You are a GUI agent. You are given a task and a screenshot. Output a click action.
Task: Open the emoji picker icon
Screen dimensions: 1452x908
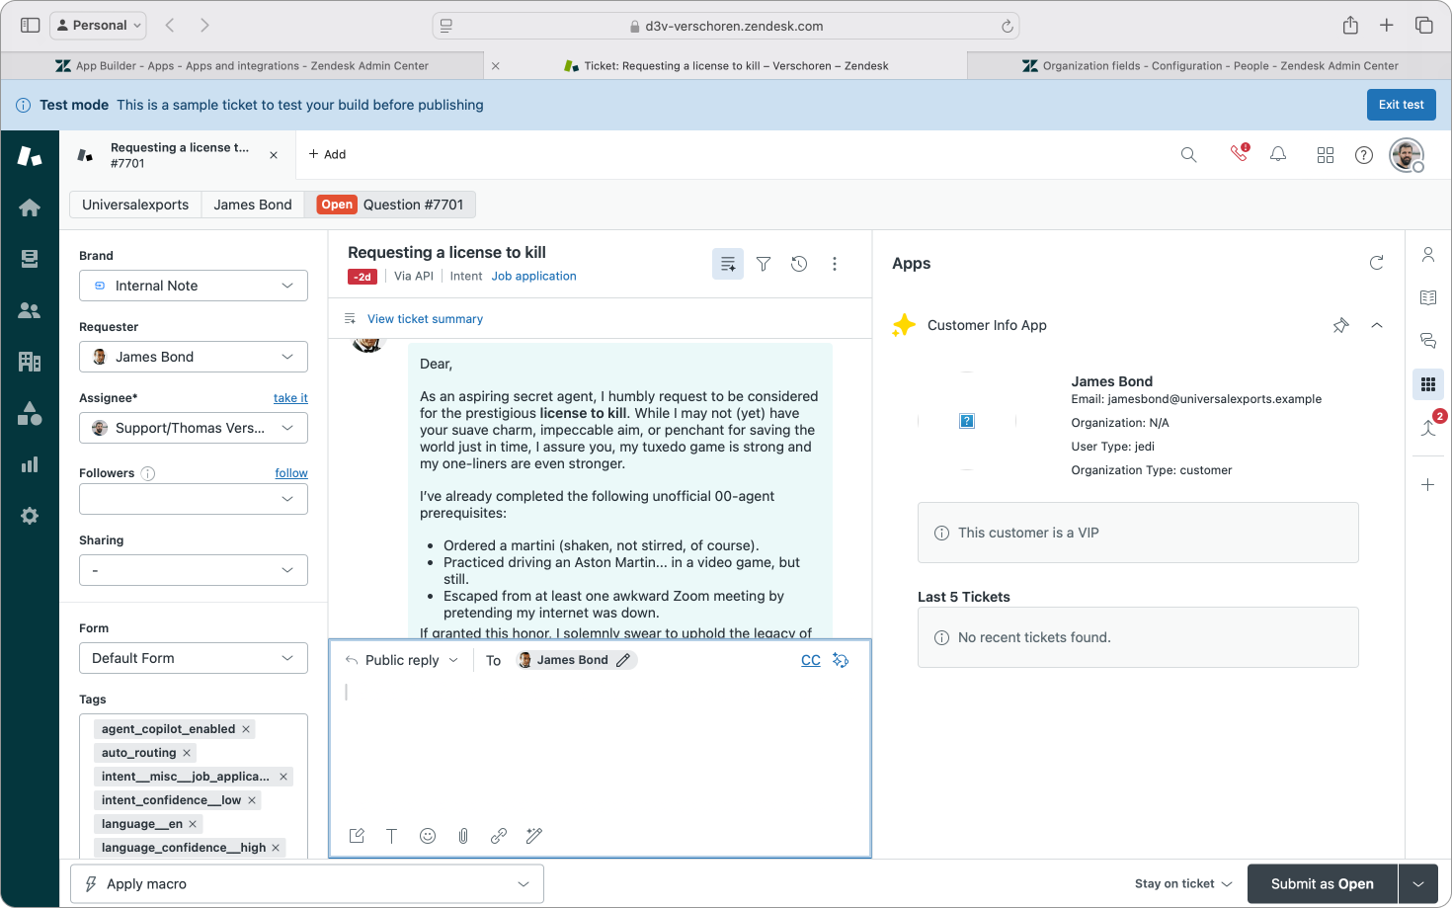(428, 836)
